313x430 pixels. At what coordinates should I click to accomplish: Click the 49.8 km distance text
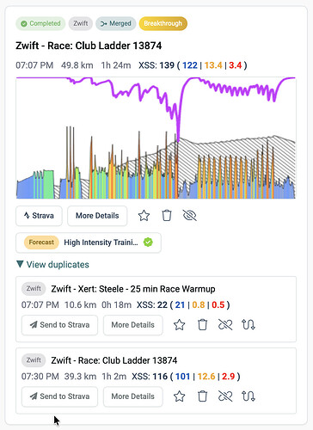(x=77, y=65)
